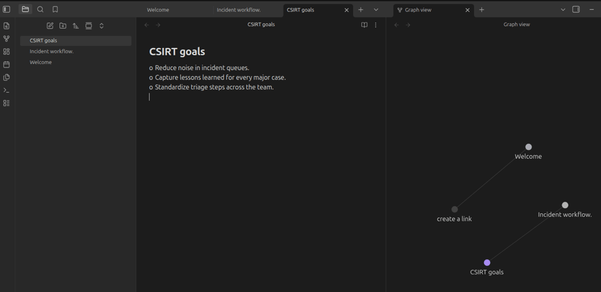Image resolution: width=601 pixels, height=292 pixels.
Task: Insert template from the ribbon
Action: click(x=7, y=77)
